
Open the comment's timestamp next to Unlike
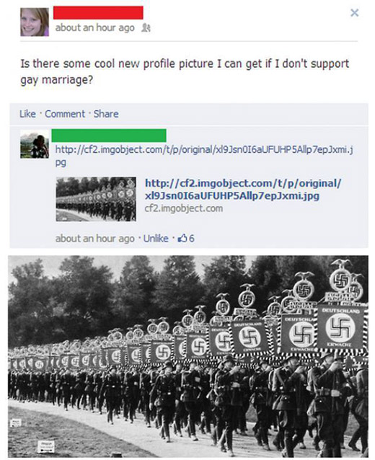[94, 238]
